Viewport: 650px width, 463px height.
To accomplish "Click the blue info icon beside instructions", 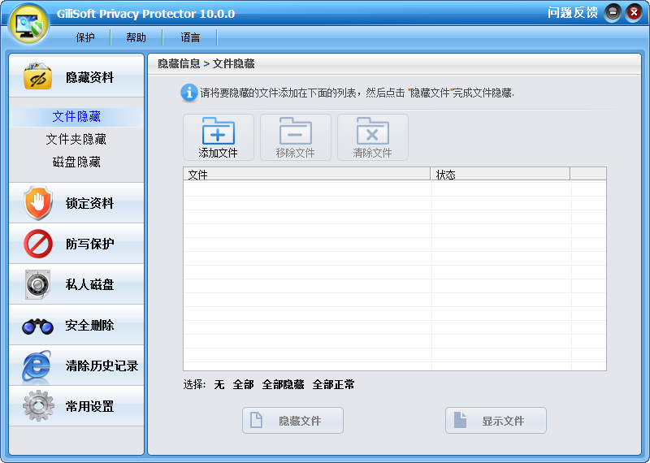I will point(189,93).
